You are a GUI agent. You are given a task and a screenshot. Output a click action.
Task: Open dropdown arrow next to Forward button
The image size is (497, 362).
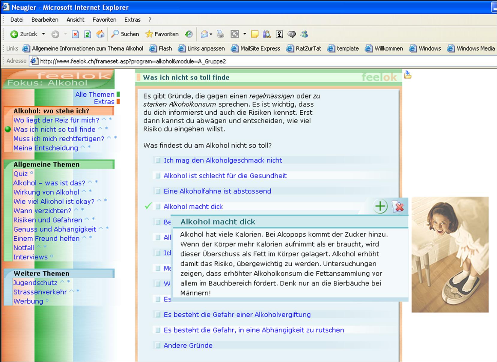65,34
